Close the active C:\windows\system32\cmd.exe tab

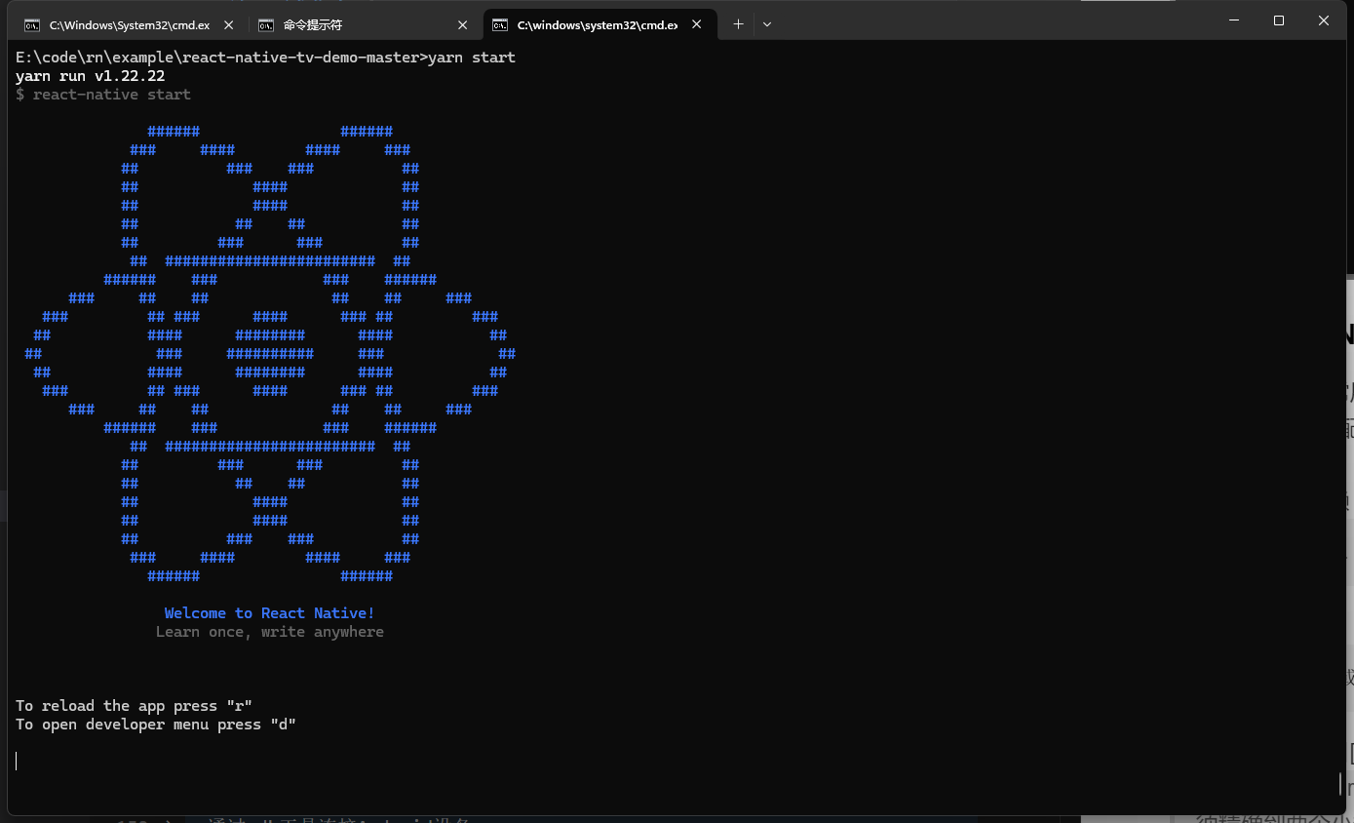(x=697, y=24)
